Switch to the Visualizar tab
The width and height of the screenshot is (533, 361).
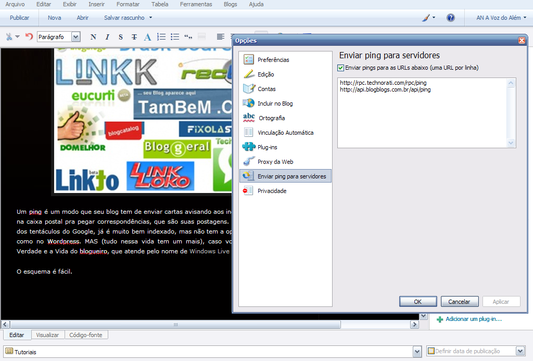[x=47, y=335]
